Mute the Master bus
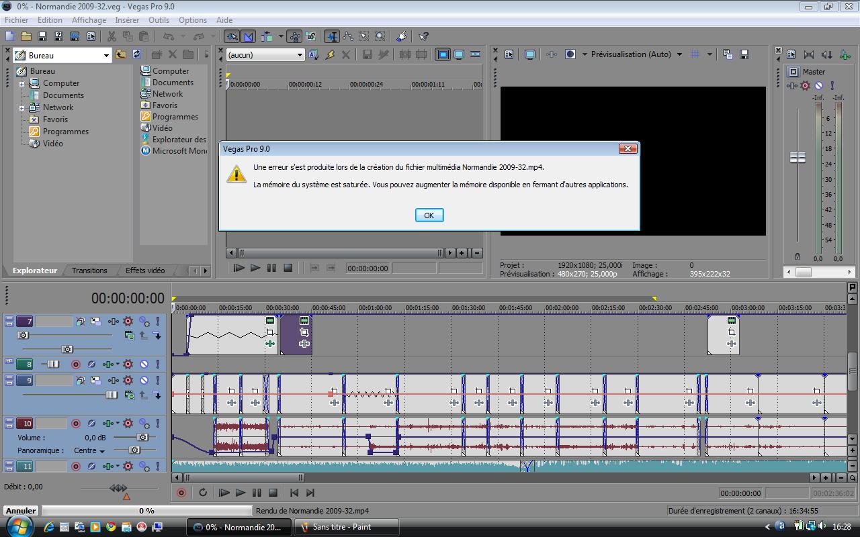 tap(818, 86)
